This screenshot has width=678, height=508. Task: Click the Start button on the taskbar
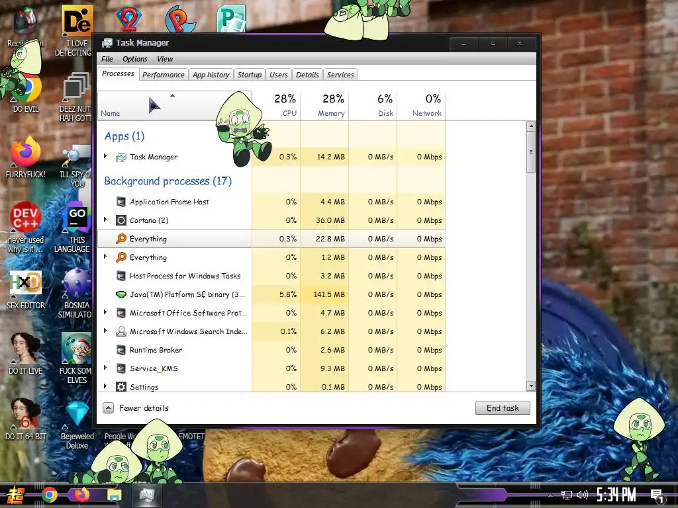[16, 495]
